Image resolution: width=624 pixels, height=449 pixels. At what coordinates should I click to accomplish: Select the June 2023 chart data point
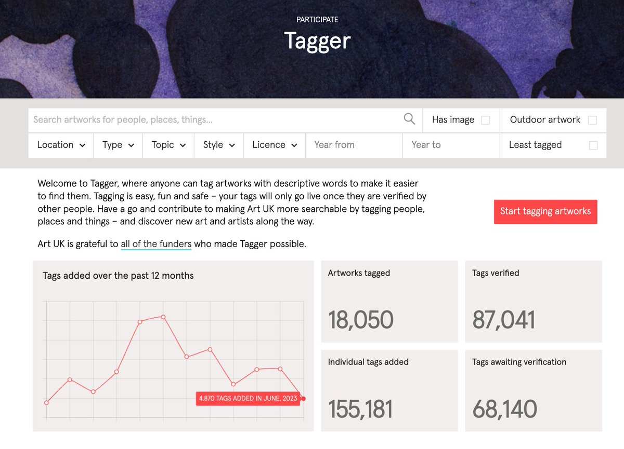(x=303, y=399)
